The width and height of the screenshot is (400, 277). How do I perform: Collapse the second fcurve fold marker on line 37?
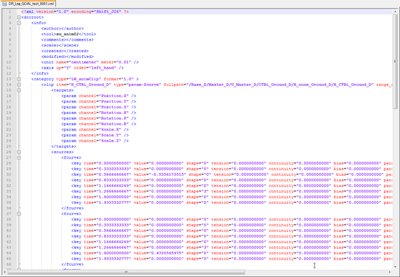(x=19, y=214)
